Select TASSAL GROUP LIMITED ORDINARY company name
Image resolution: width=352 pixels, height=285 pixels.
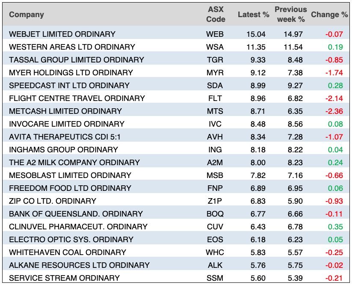click(77, 59)
